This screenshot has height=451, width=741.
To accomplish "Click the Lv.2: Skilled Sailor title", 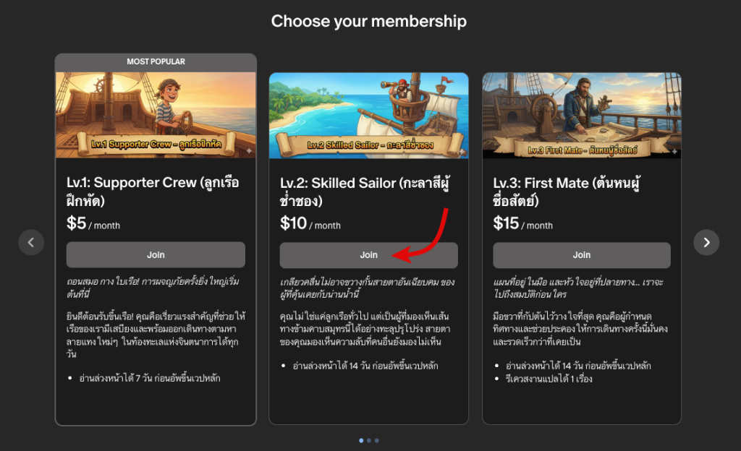I will pos(366,191).
